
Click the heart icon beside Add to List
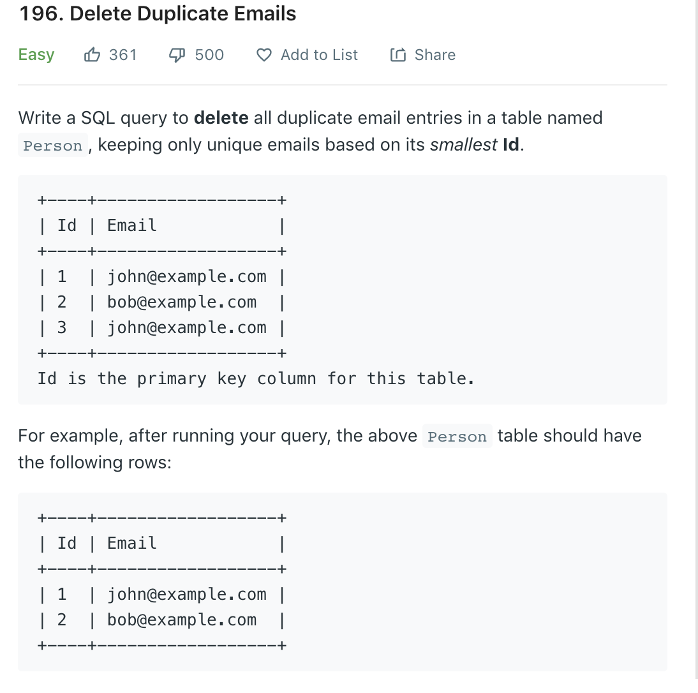(264, 55)
